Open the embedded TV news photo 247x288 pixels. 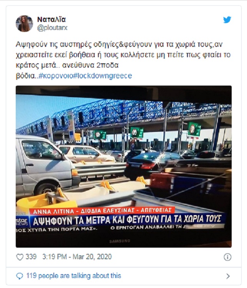click(124, 166)
